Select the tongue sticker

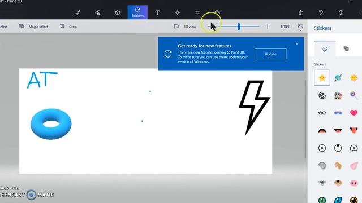(x=354, y=130)
